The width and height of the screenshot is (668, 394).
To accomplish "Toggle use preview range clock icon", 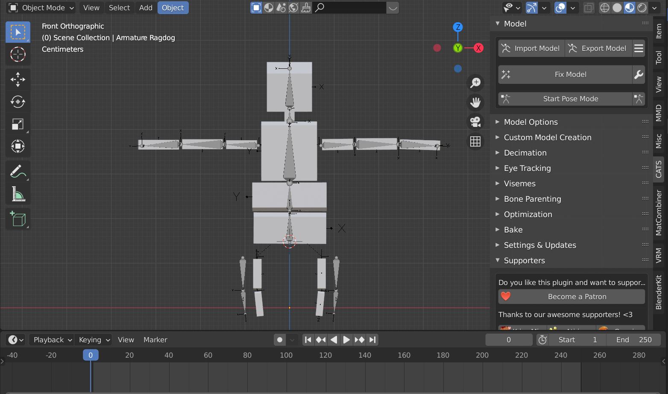I will [x=542, y=340].
